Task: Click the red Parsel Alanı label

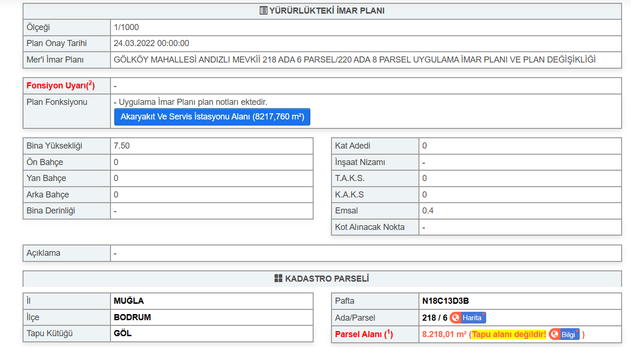Action: 363,334
